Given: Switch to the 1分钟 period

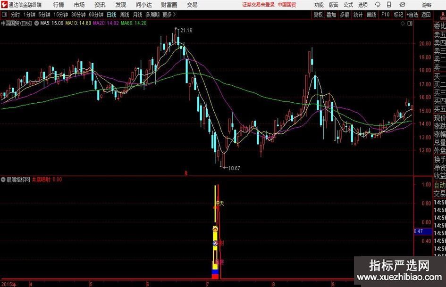Looking at the screenshot, I should coord(29,15).
